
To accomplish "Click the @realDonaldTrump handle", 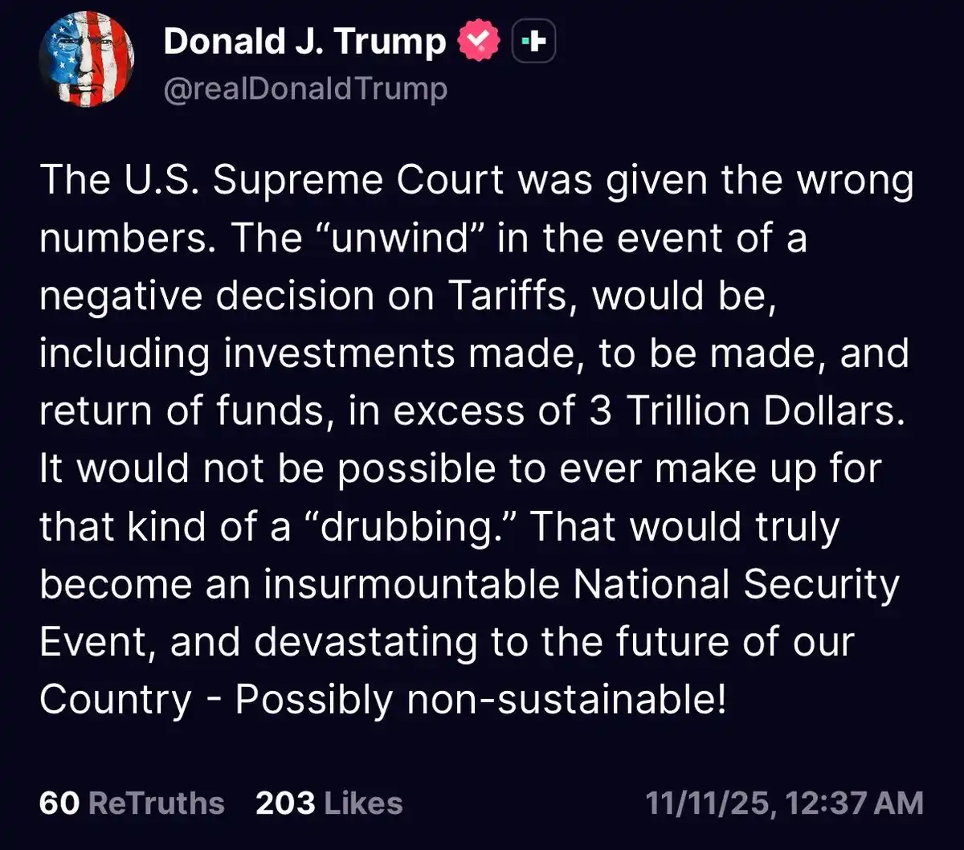I will (x=304, y=88).
